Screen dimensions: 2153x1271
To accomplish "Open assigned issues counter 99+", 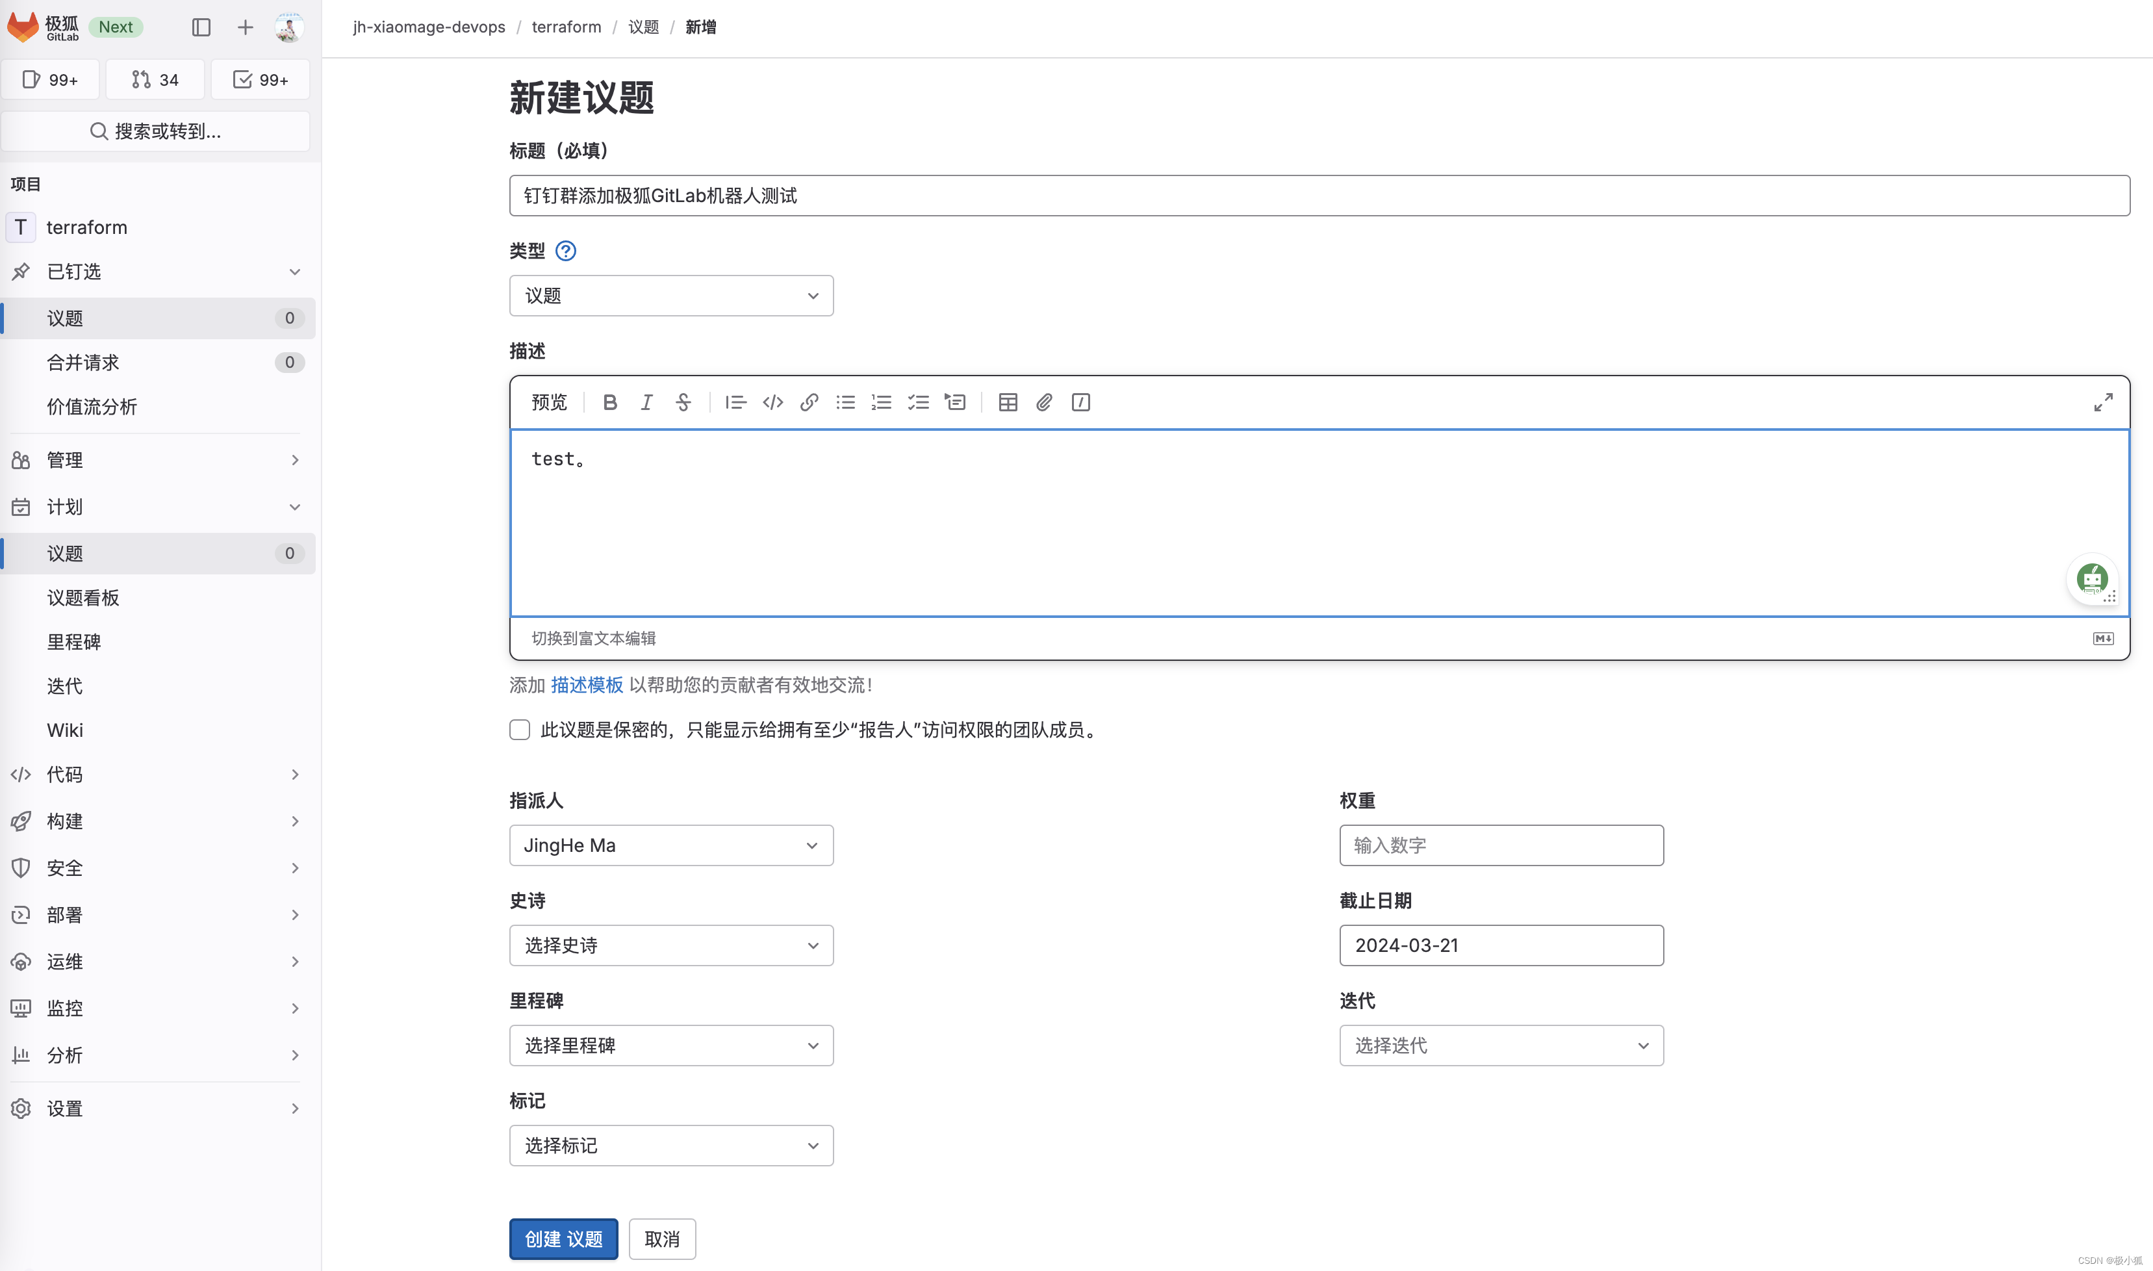I will click(51, 80).
